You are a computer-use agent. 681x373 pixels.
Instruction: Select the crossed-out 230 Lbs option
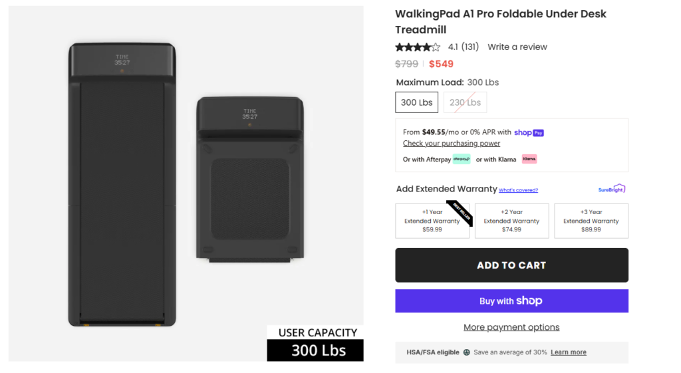465,102
